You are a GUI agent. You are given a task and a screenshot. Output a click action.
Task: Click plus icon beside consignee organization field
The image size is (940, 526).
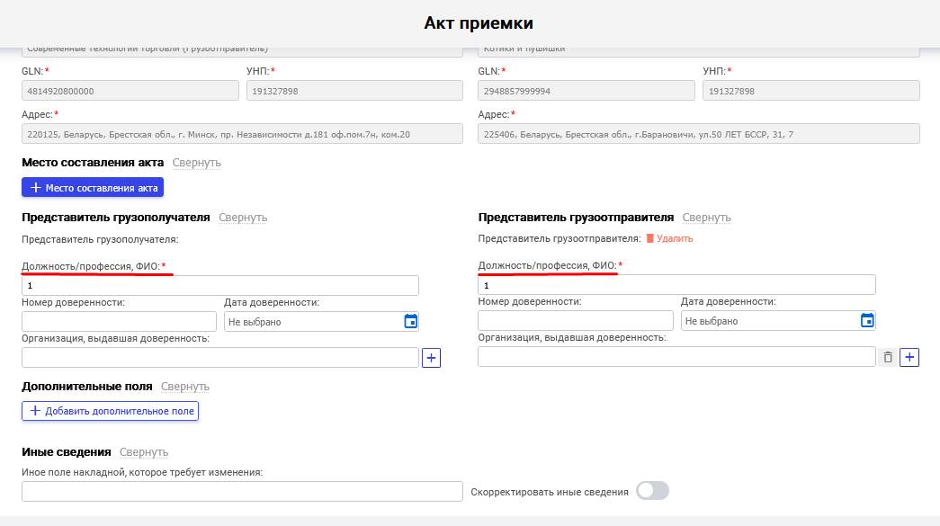click(431, 358)
